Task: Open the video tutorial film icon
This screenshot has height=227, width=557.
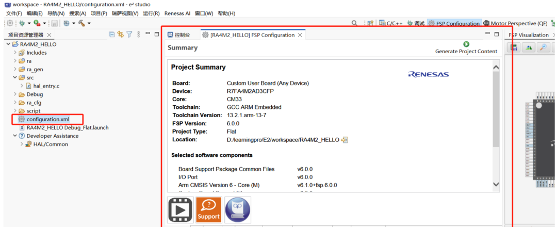Action: [x=180, y=210]
